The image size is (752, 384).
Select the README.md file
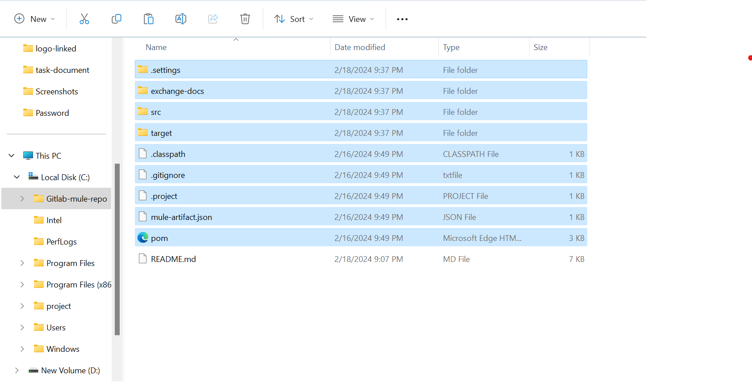(x=173, y=259)
